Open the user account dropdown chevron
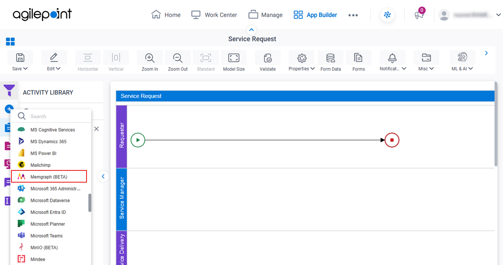The width and height of the screenshot is (503, 265). click(x=498, y=15)
